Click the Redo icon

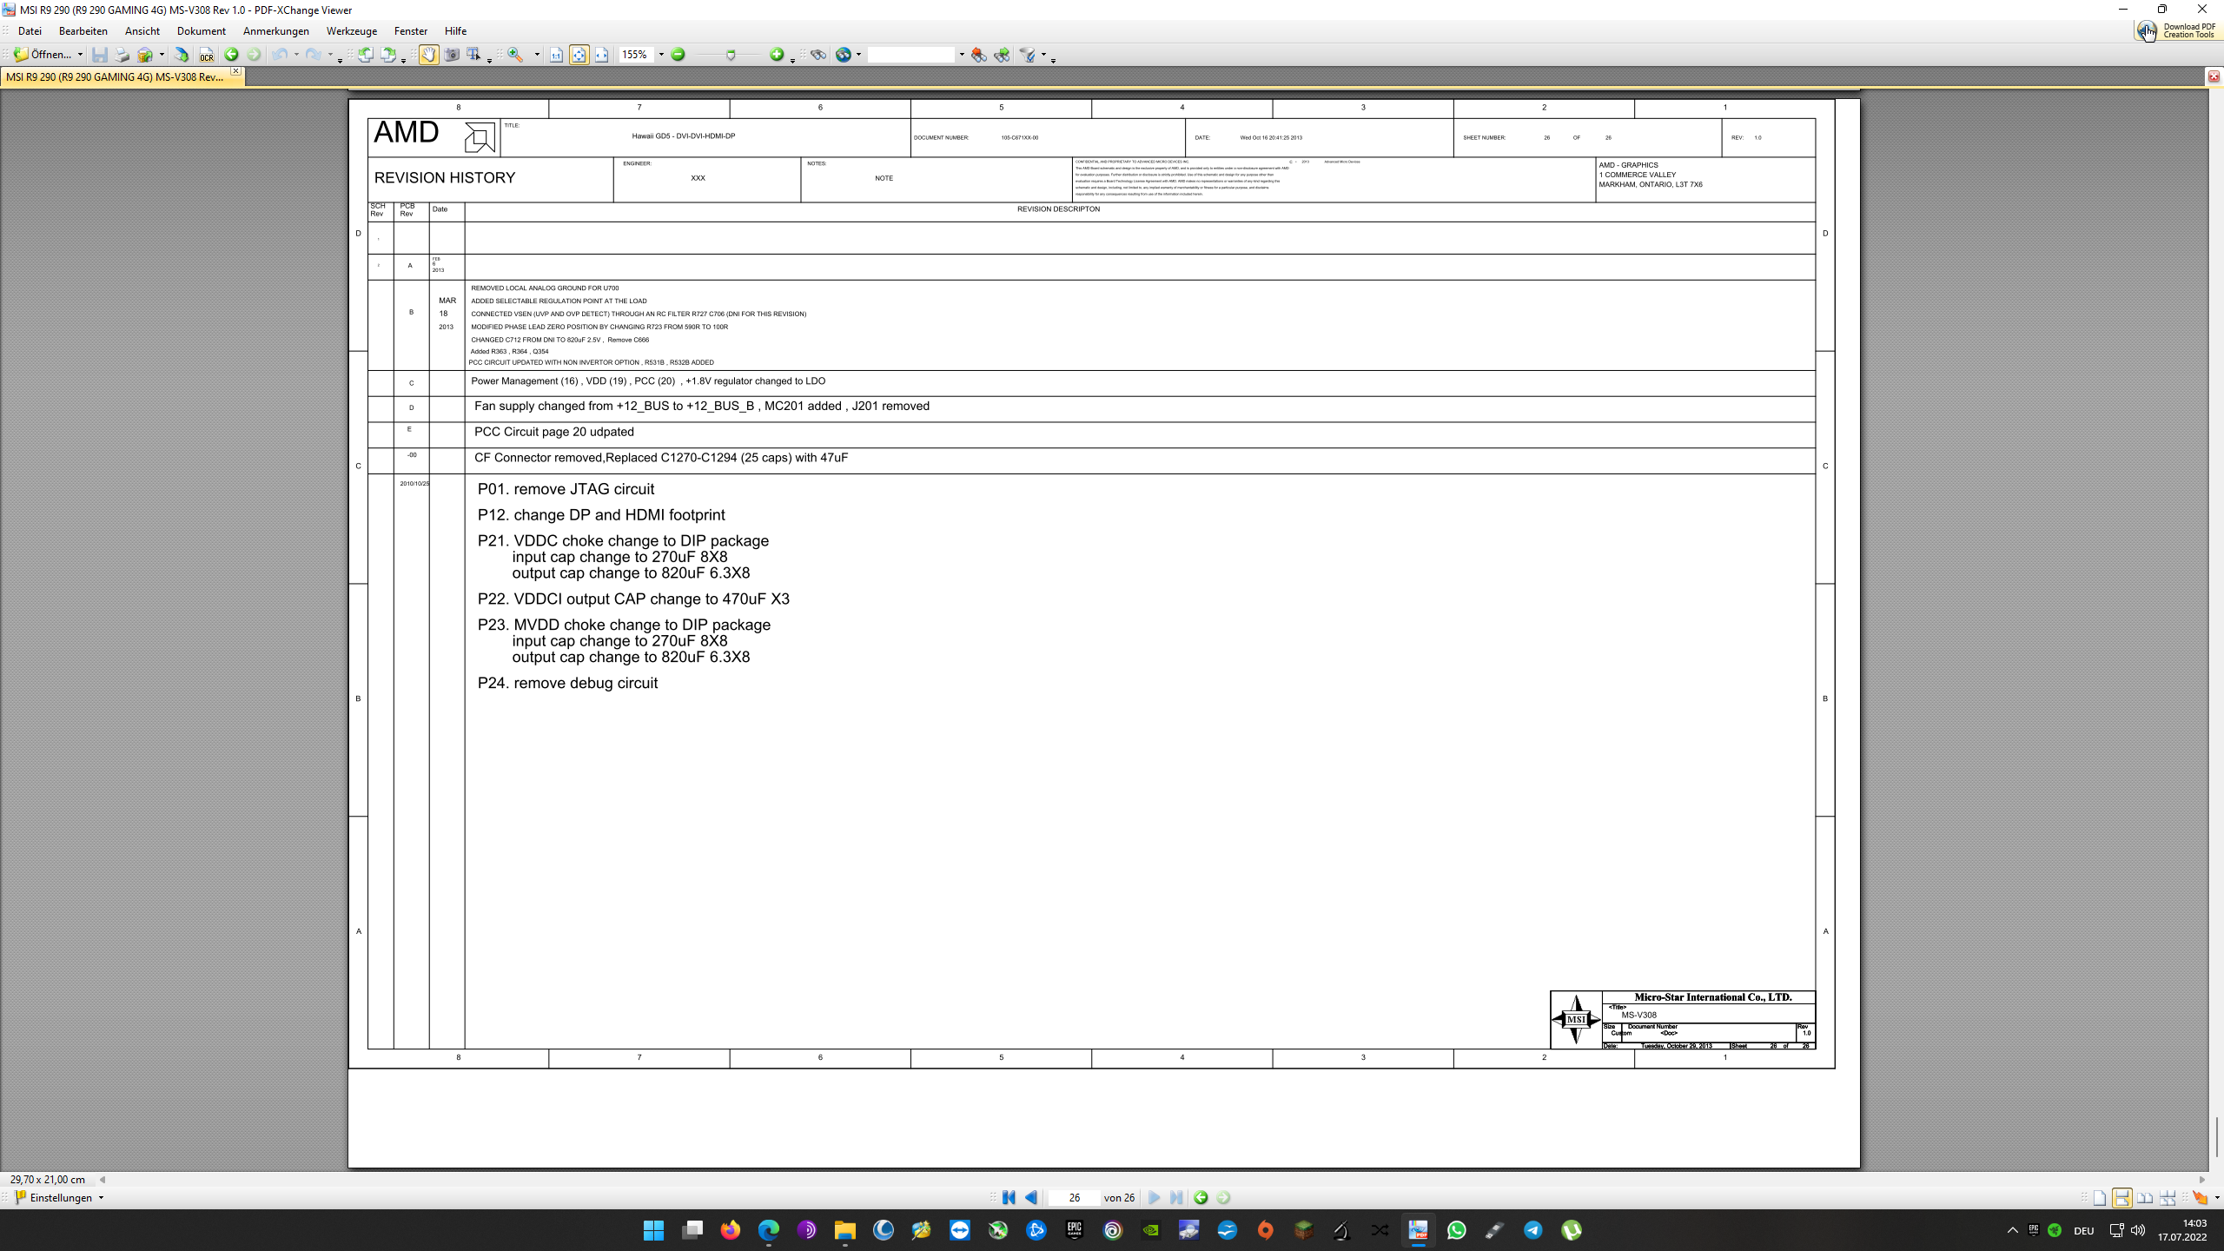coord(314,55)
